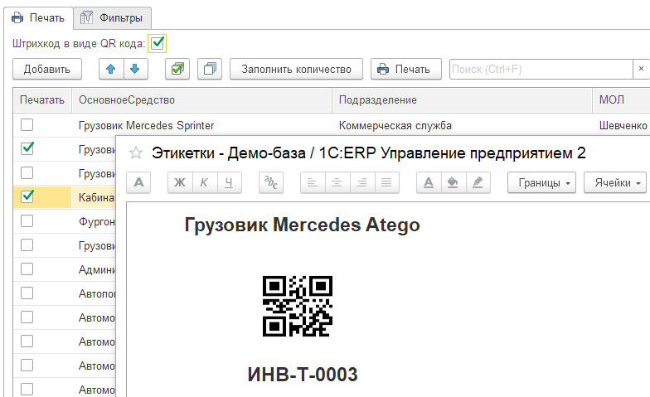Image resolution: width=650 pixels, height=397 pixels.
Task: Choose text color A icon
Action: coord(429,182)
